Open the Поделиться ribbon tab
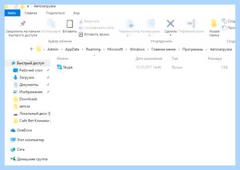 pos(55,13)
